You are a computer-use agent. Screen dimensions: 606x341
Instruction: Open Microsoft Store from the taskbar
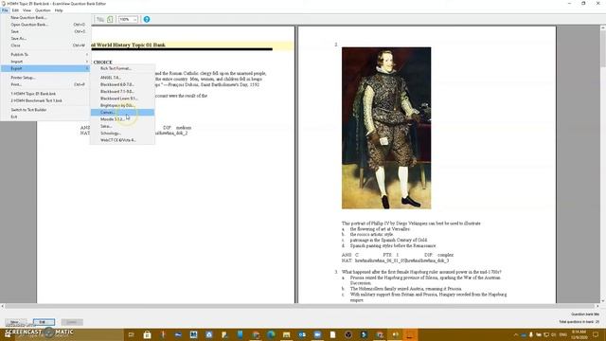[147, 334]
